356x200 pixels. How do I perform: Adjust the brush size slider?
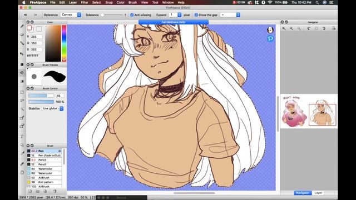(41, 96)
